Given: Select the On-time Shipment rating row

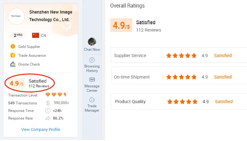Looking at the screenshot, I should pyautogui.click(x=179, y=77).
